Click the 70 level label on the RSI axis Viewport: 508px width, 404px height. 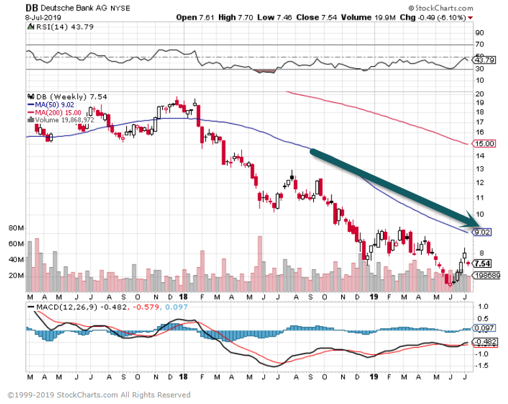480,44
